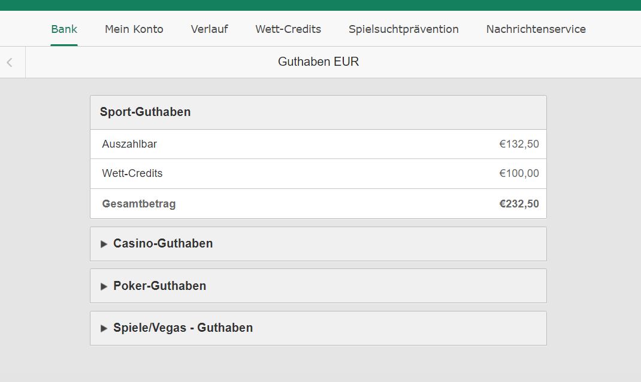Click the triangle arrow beside Casino-Guthaben

point(104,244)
